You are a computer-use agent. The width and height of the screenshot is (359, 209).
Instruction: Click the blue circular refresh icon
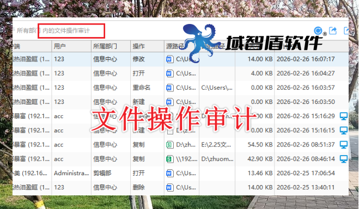(318, 30)
